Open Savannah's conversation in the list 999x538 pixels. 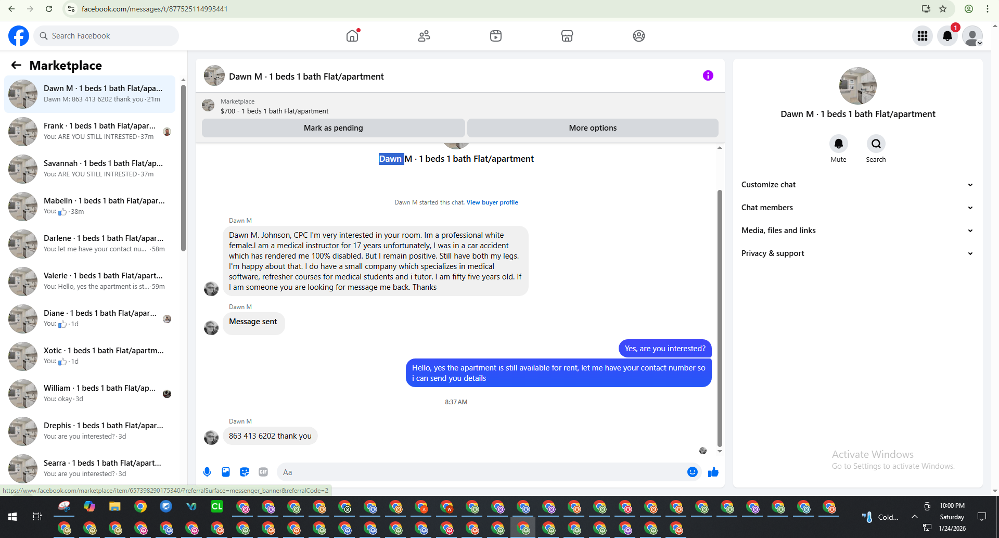[x=90, y=169]
